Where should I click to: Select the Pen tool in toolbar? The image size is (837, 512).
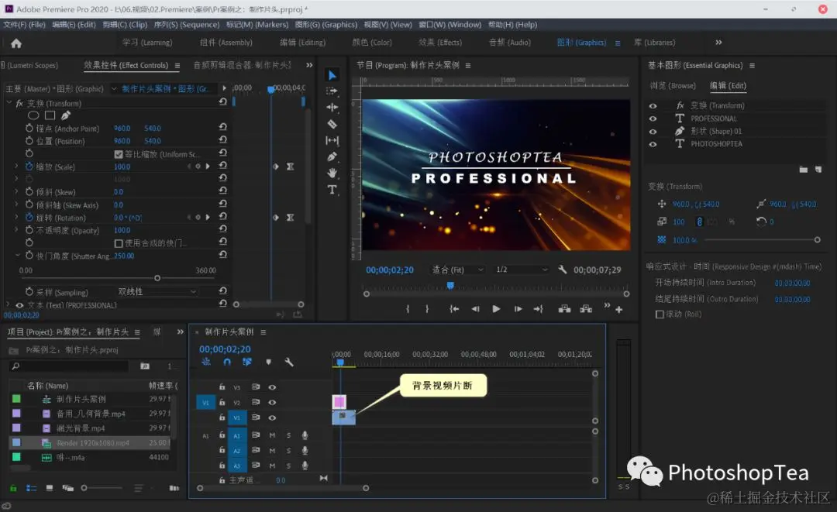click(x=332, y=156)
